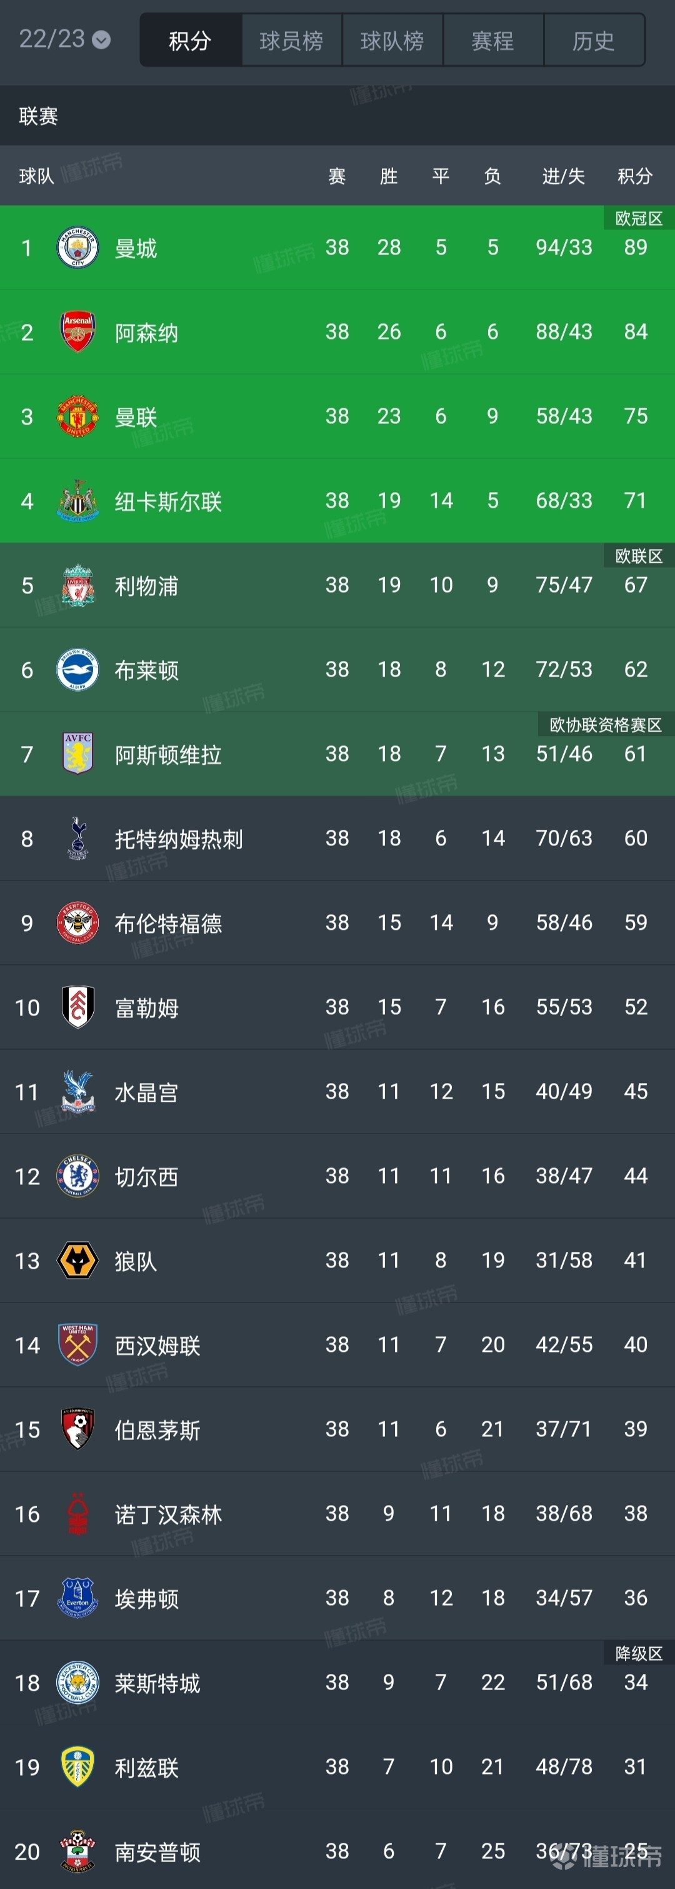Click the Wolves crest icon
Screen dimensions: 675x1889
coord(77,1261)
